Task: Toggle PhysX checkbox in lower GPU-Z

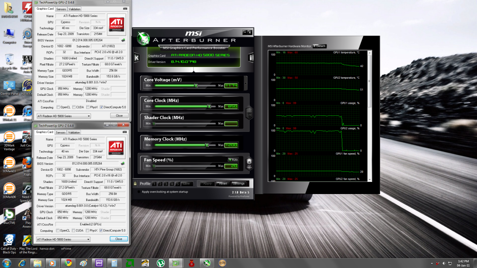Action: (x=87, y=231)
